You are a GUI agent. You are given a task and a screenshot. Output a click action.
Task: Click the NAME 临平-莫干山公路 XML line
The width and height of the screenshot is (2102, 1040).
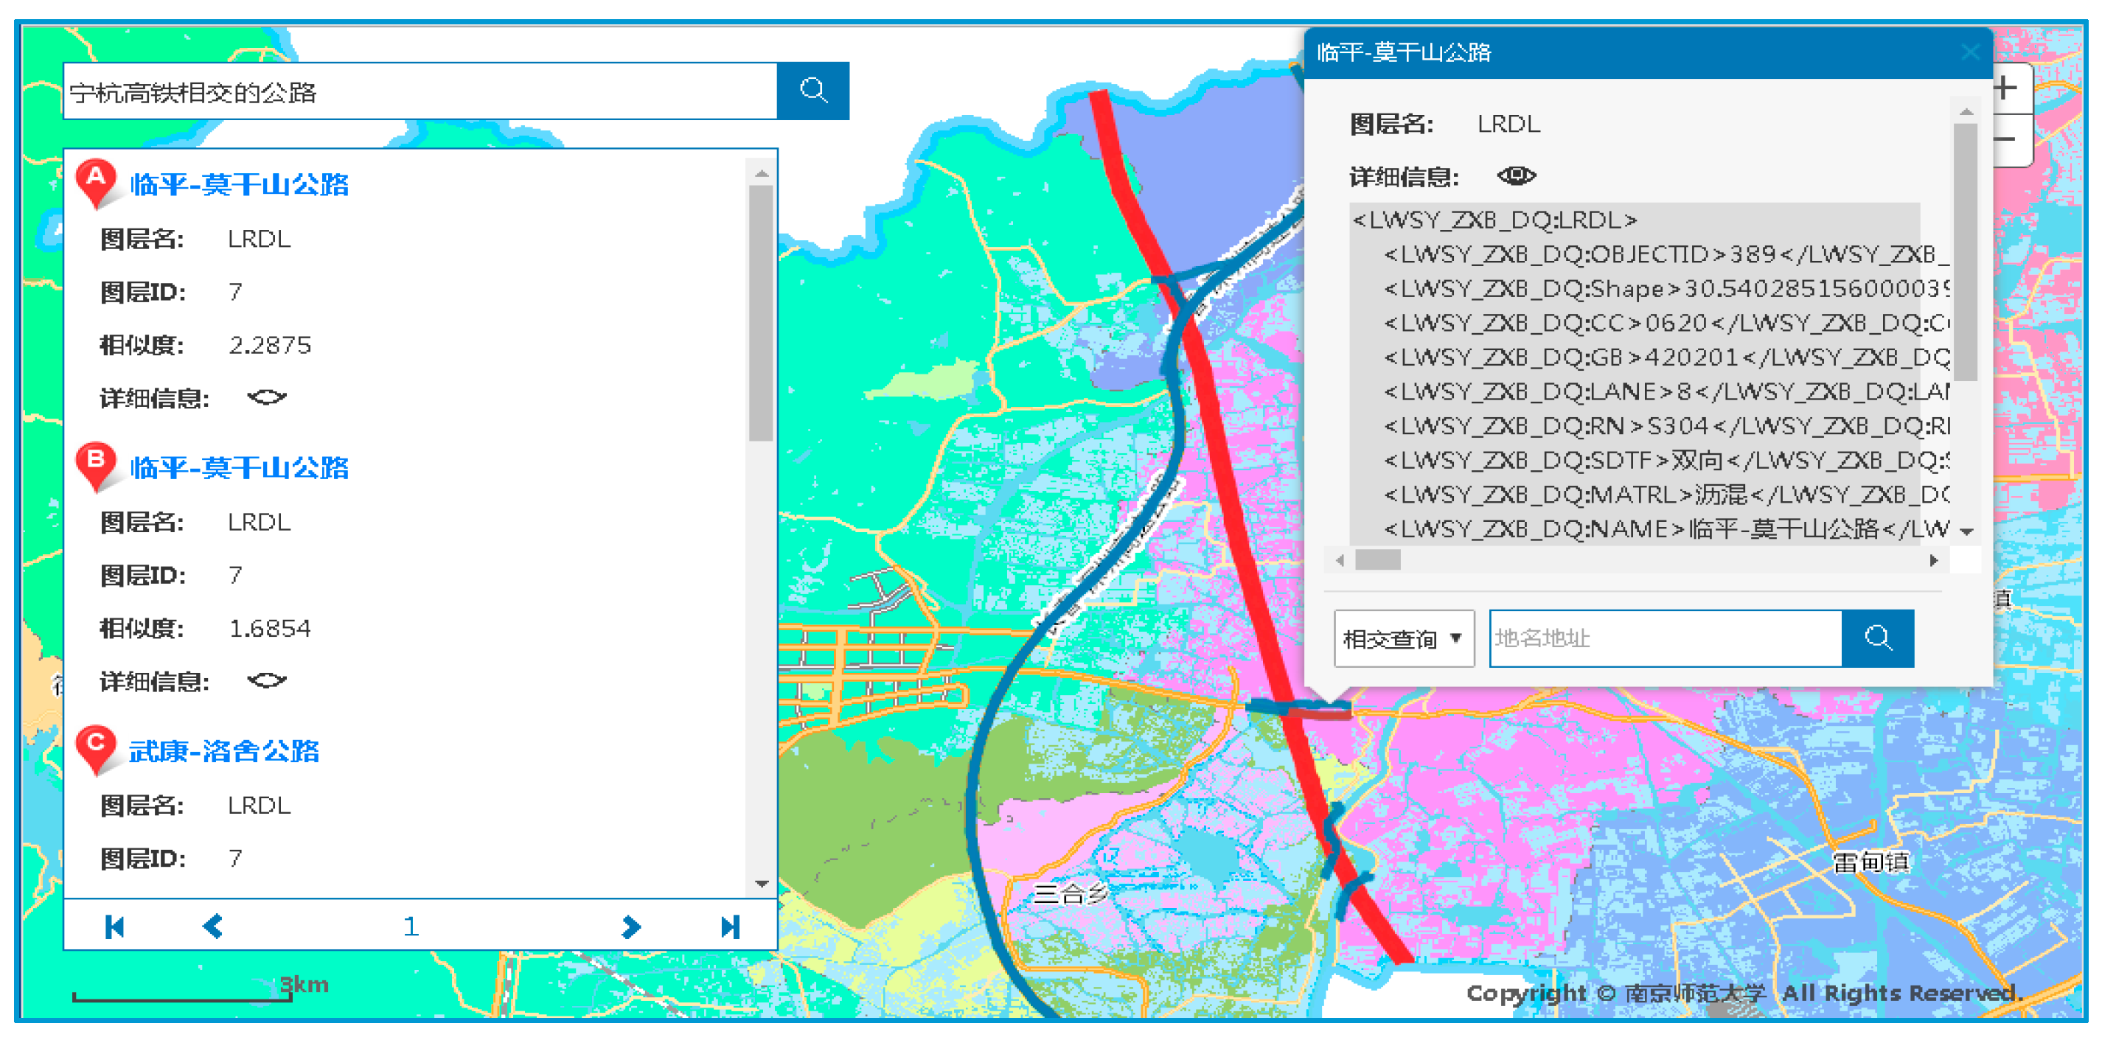[x=1666, y=528]
